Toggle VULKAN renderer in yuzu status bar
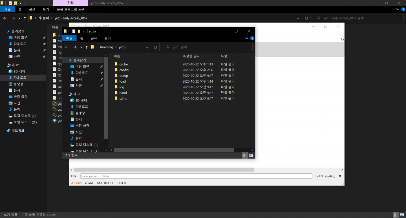Image resolution: width=406 pixels, height=218 pixels. tap(76, 183)
